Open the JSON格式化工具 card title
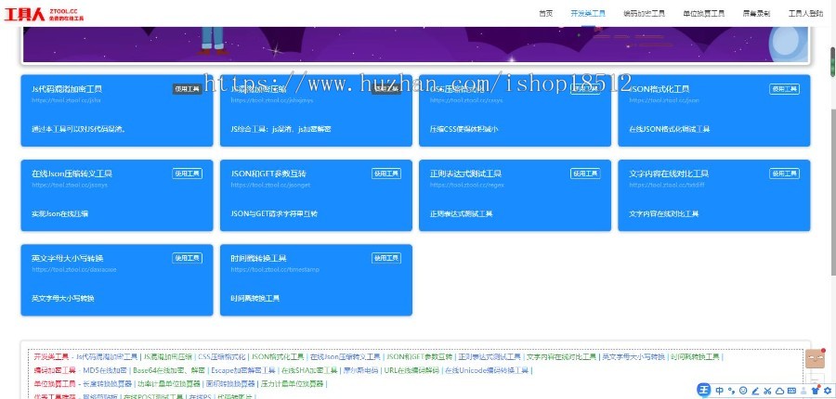 point(659,89)
